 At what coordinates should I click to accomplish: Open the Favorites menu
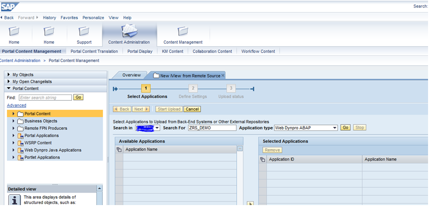point(69,18)
